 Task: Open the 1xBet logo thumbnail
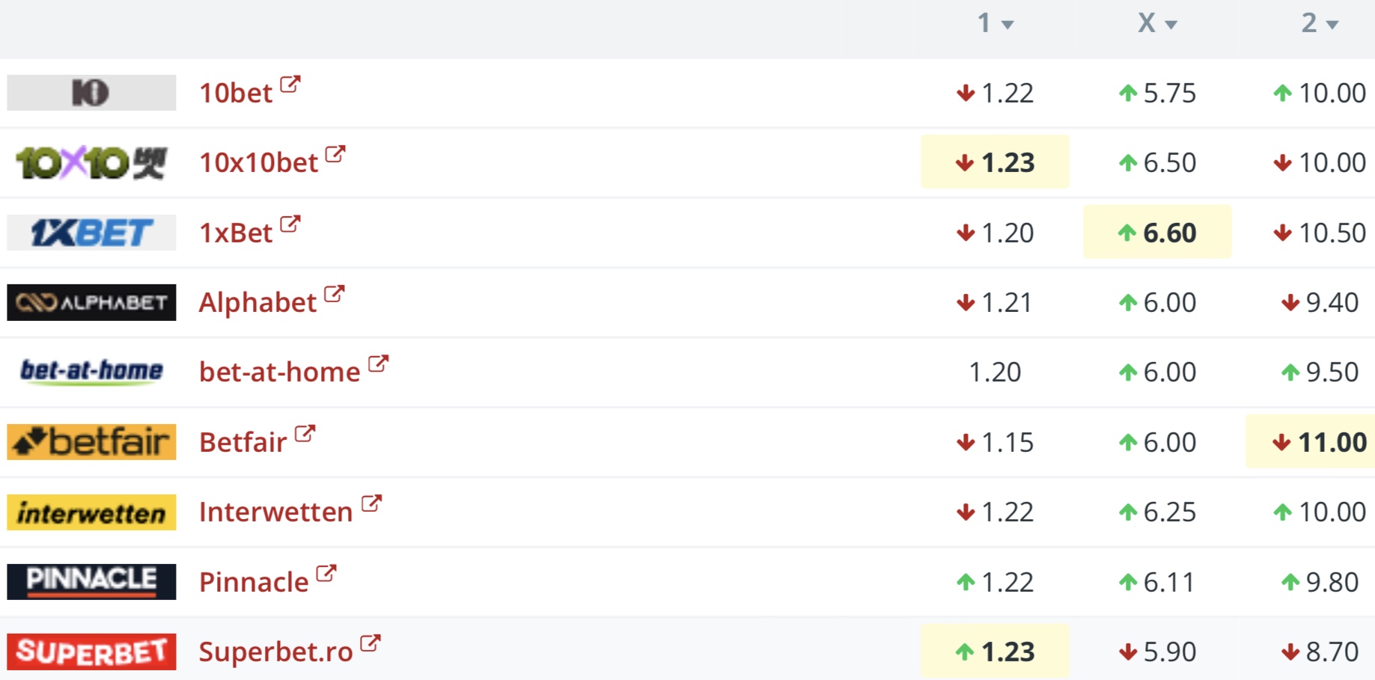pyautogui.click(x=91, y=233)
